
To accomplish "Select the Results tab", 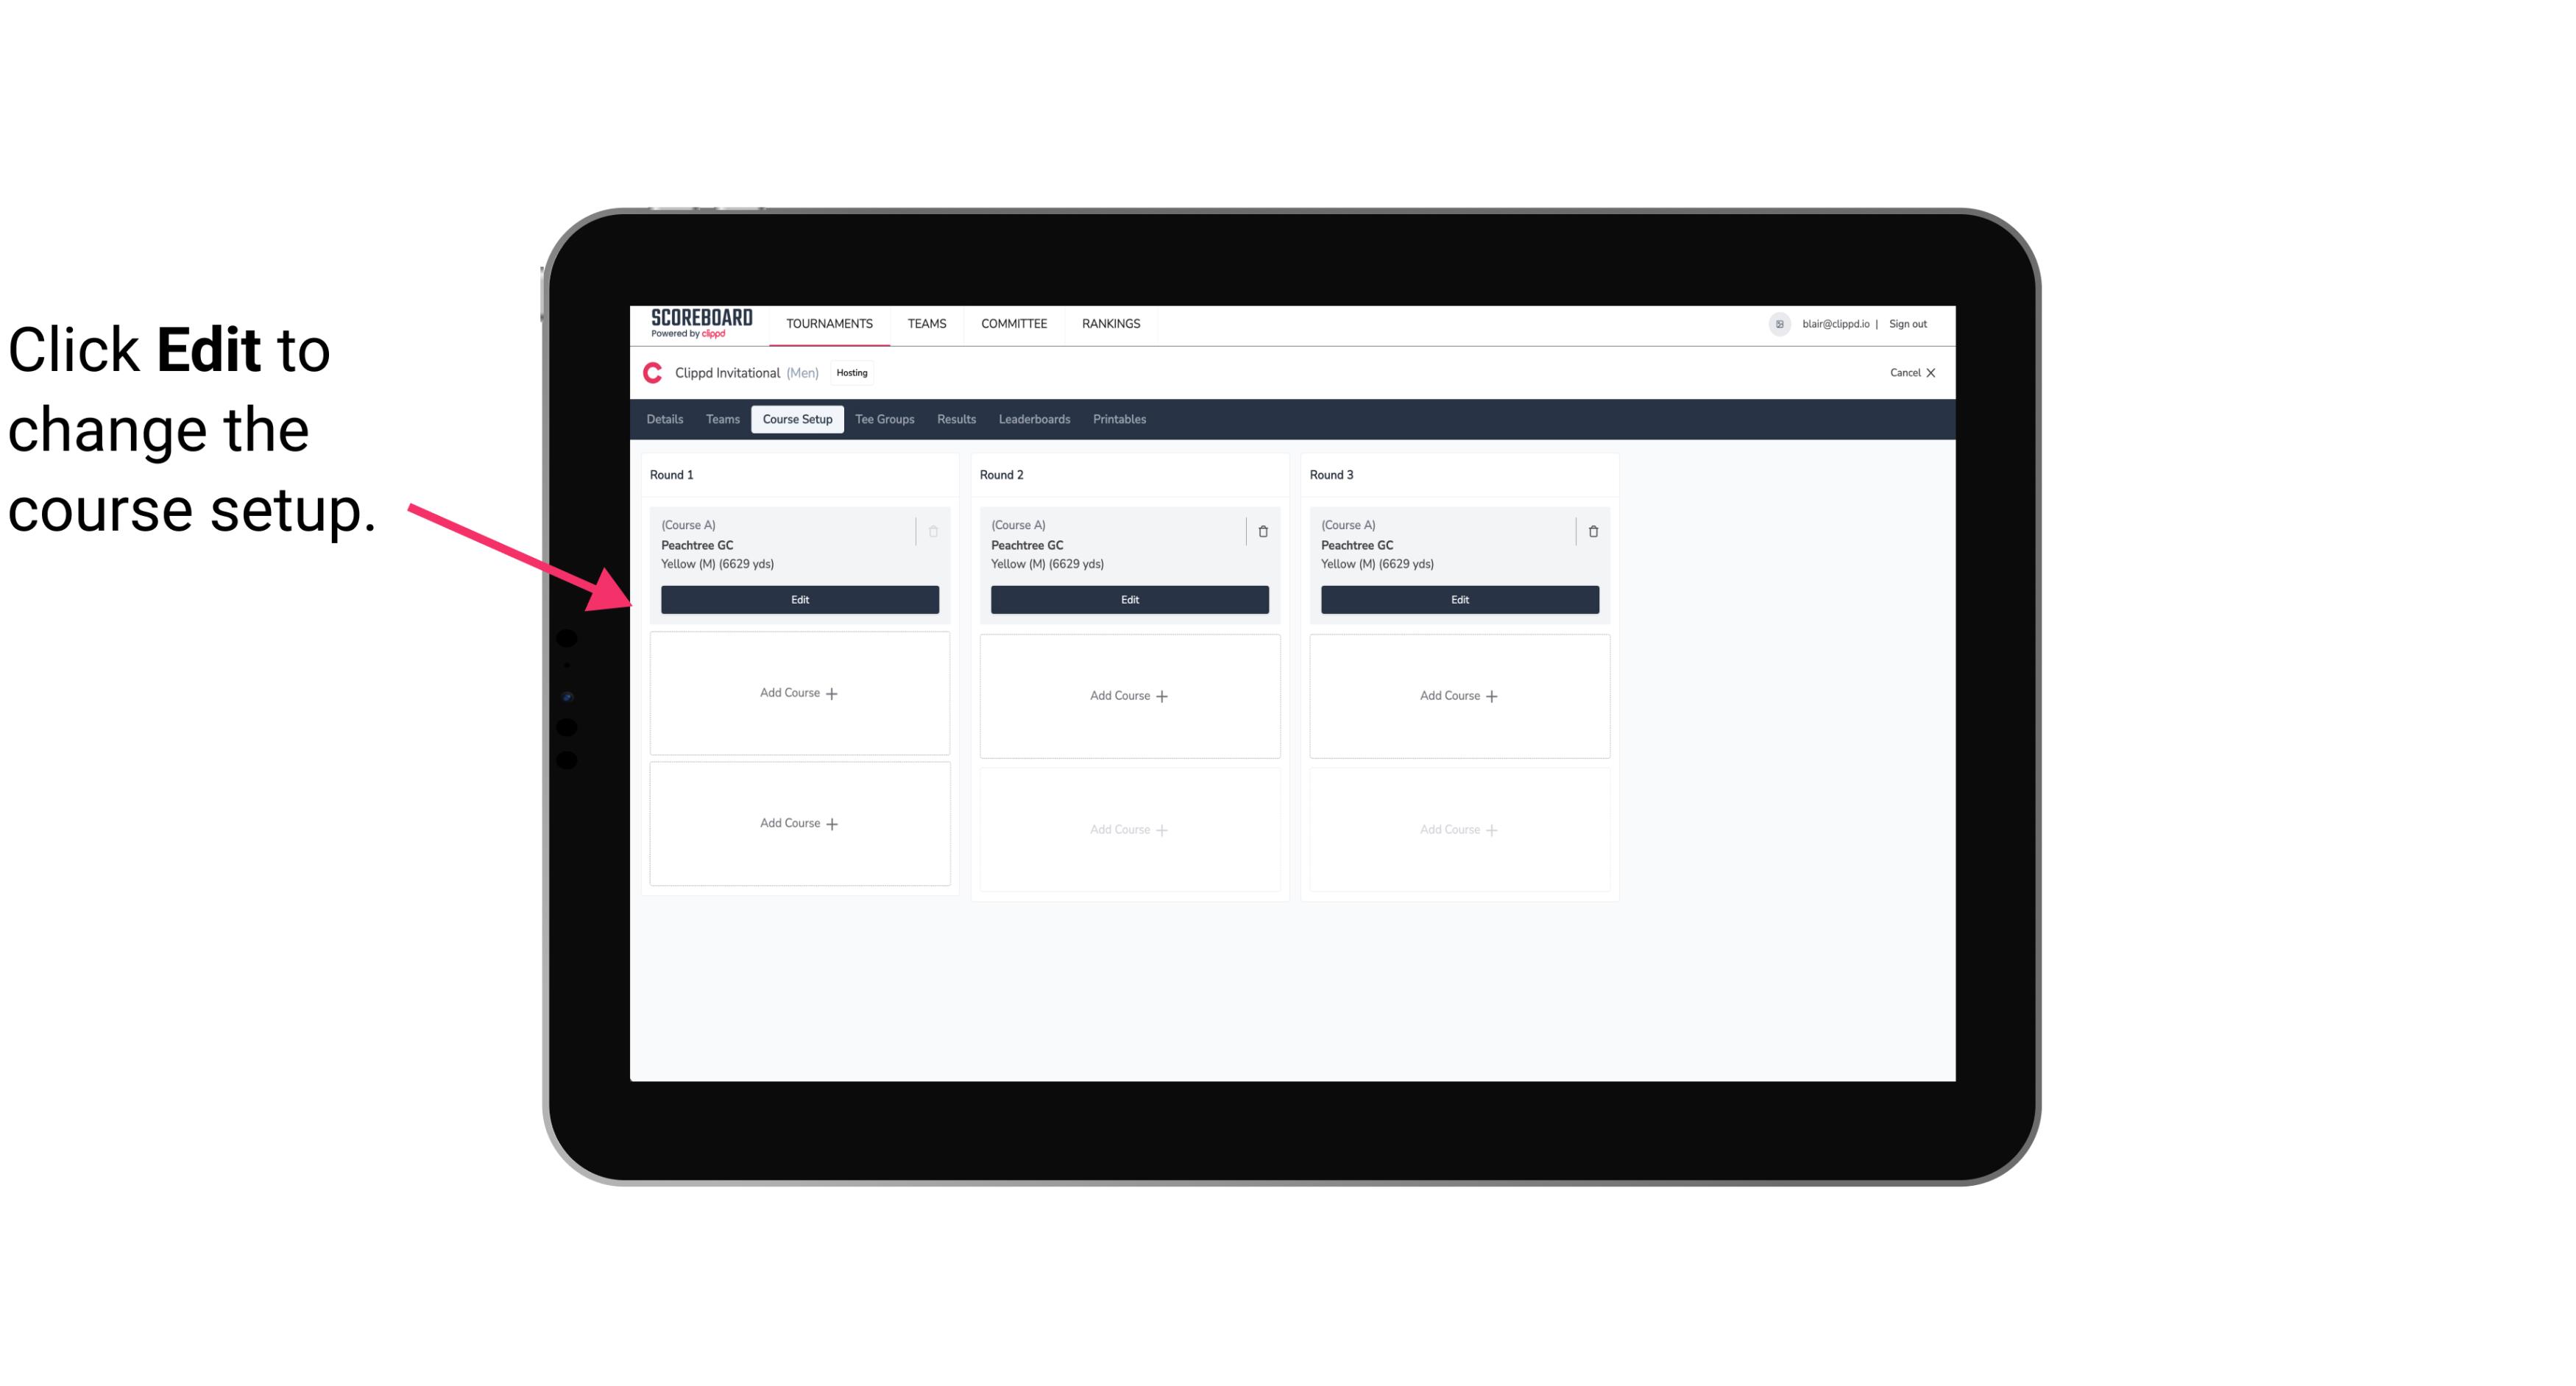I will 955,418.
